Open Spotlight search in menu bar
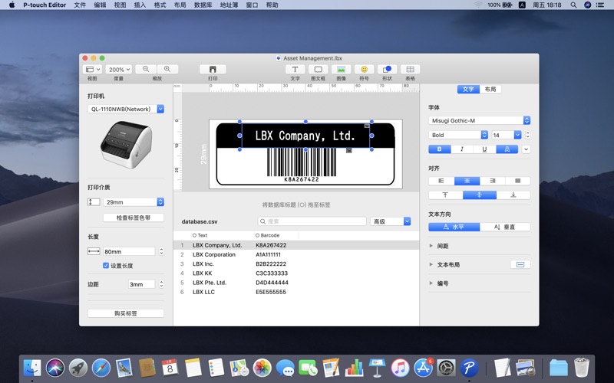Viewport: 614px width, 383px height. [x=573, y=5]
